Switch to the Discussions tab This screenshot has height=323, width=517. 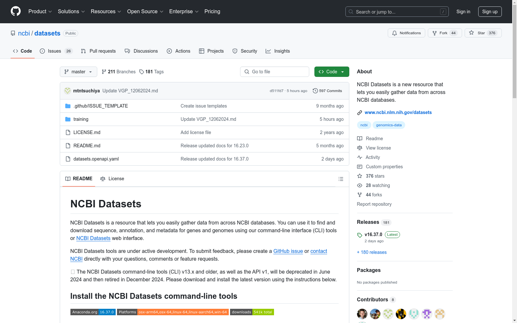click(141, 51)
